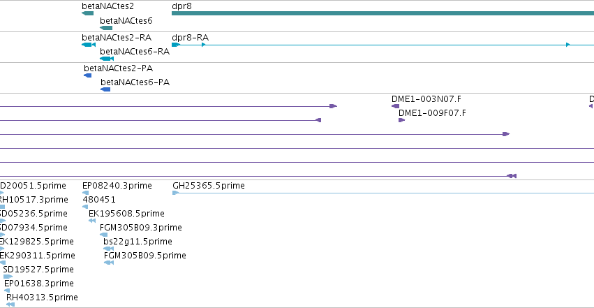
Task: Click the GH25365.5prime start arrow
Action: [x=175, y=193]
